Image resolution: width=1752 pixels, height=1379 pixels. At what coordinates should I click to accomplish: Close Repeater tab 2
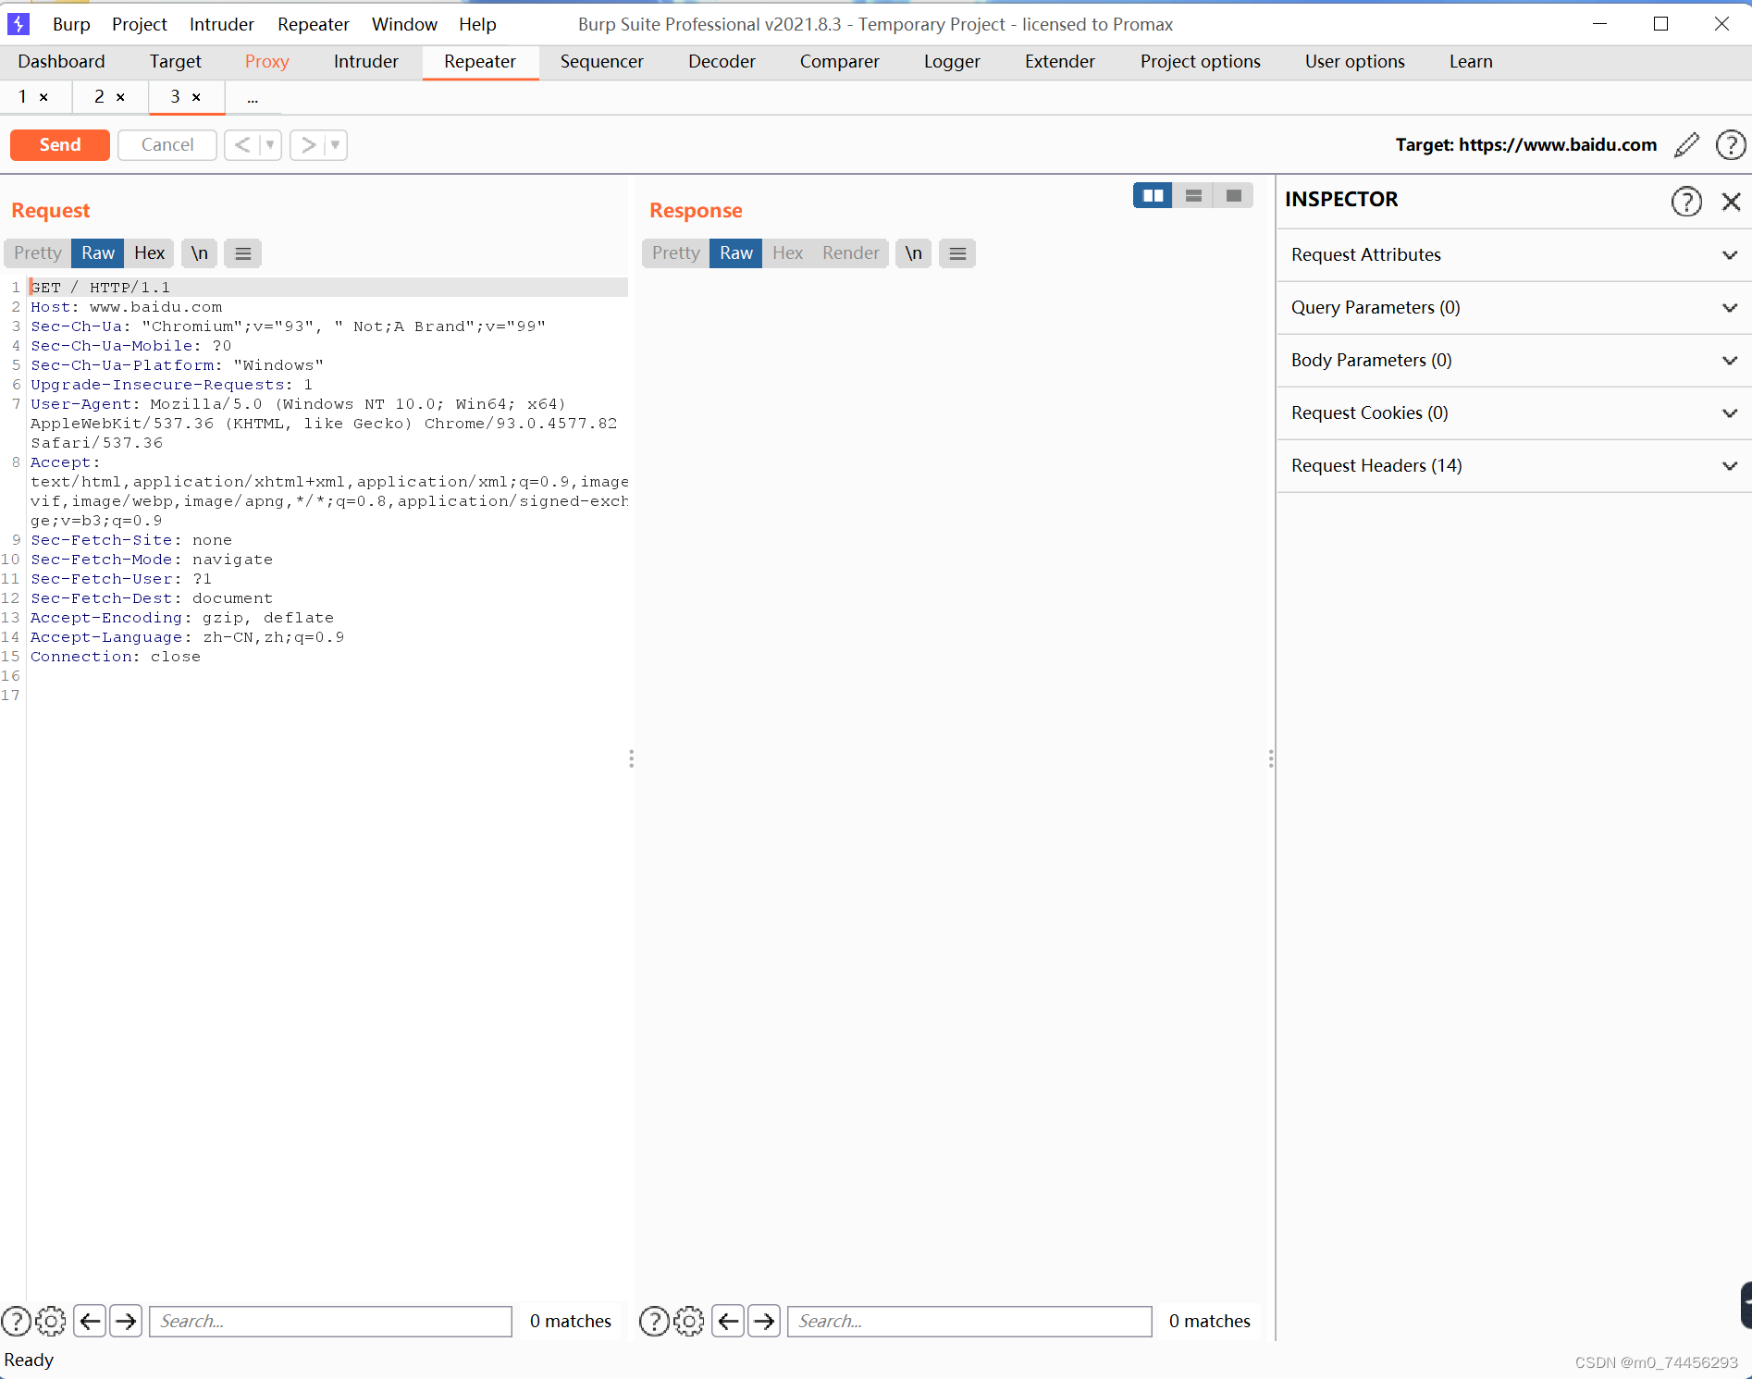120,97
